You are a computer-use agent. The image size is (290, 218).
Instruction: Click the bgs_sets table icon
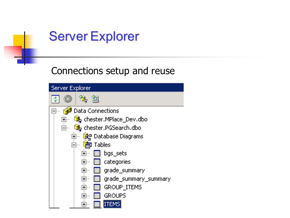click(x=97, y=153)
